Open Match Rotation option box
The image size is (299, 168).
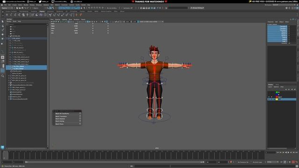click(x=80, y=119)
